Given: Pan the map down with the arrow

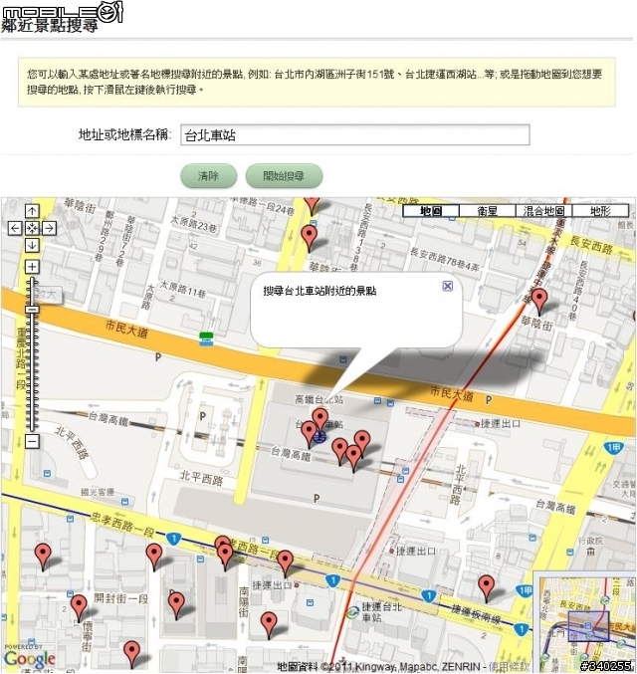Looking at the screenshot, I should (x=32, y=245).
